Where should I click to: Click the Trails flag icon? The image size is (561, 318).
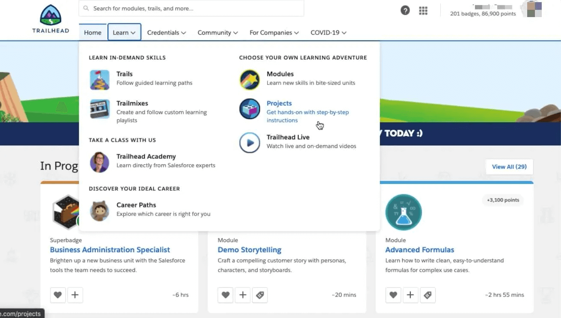click(100, 80)
